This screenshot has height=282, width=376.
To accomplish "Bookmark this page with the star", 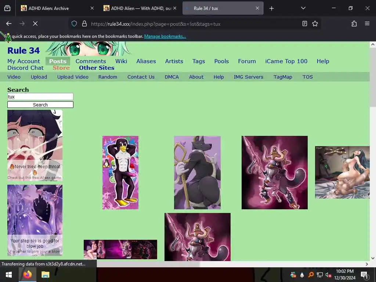I will coord(315,23).
